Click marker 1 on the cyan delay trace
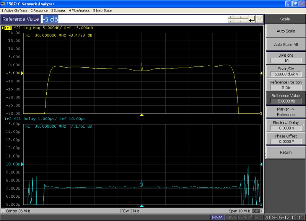The width and height of the screenshot is (306, 221). pos(142,185)
